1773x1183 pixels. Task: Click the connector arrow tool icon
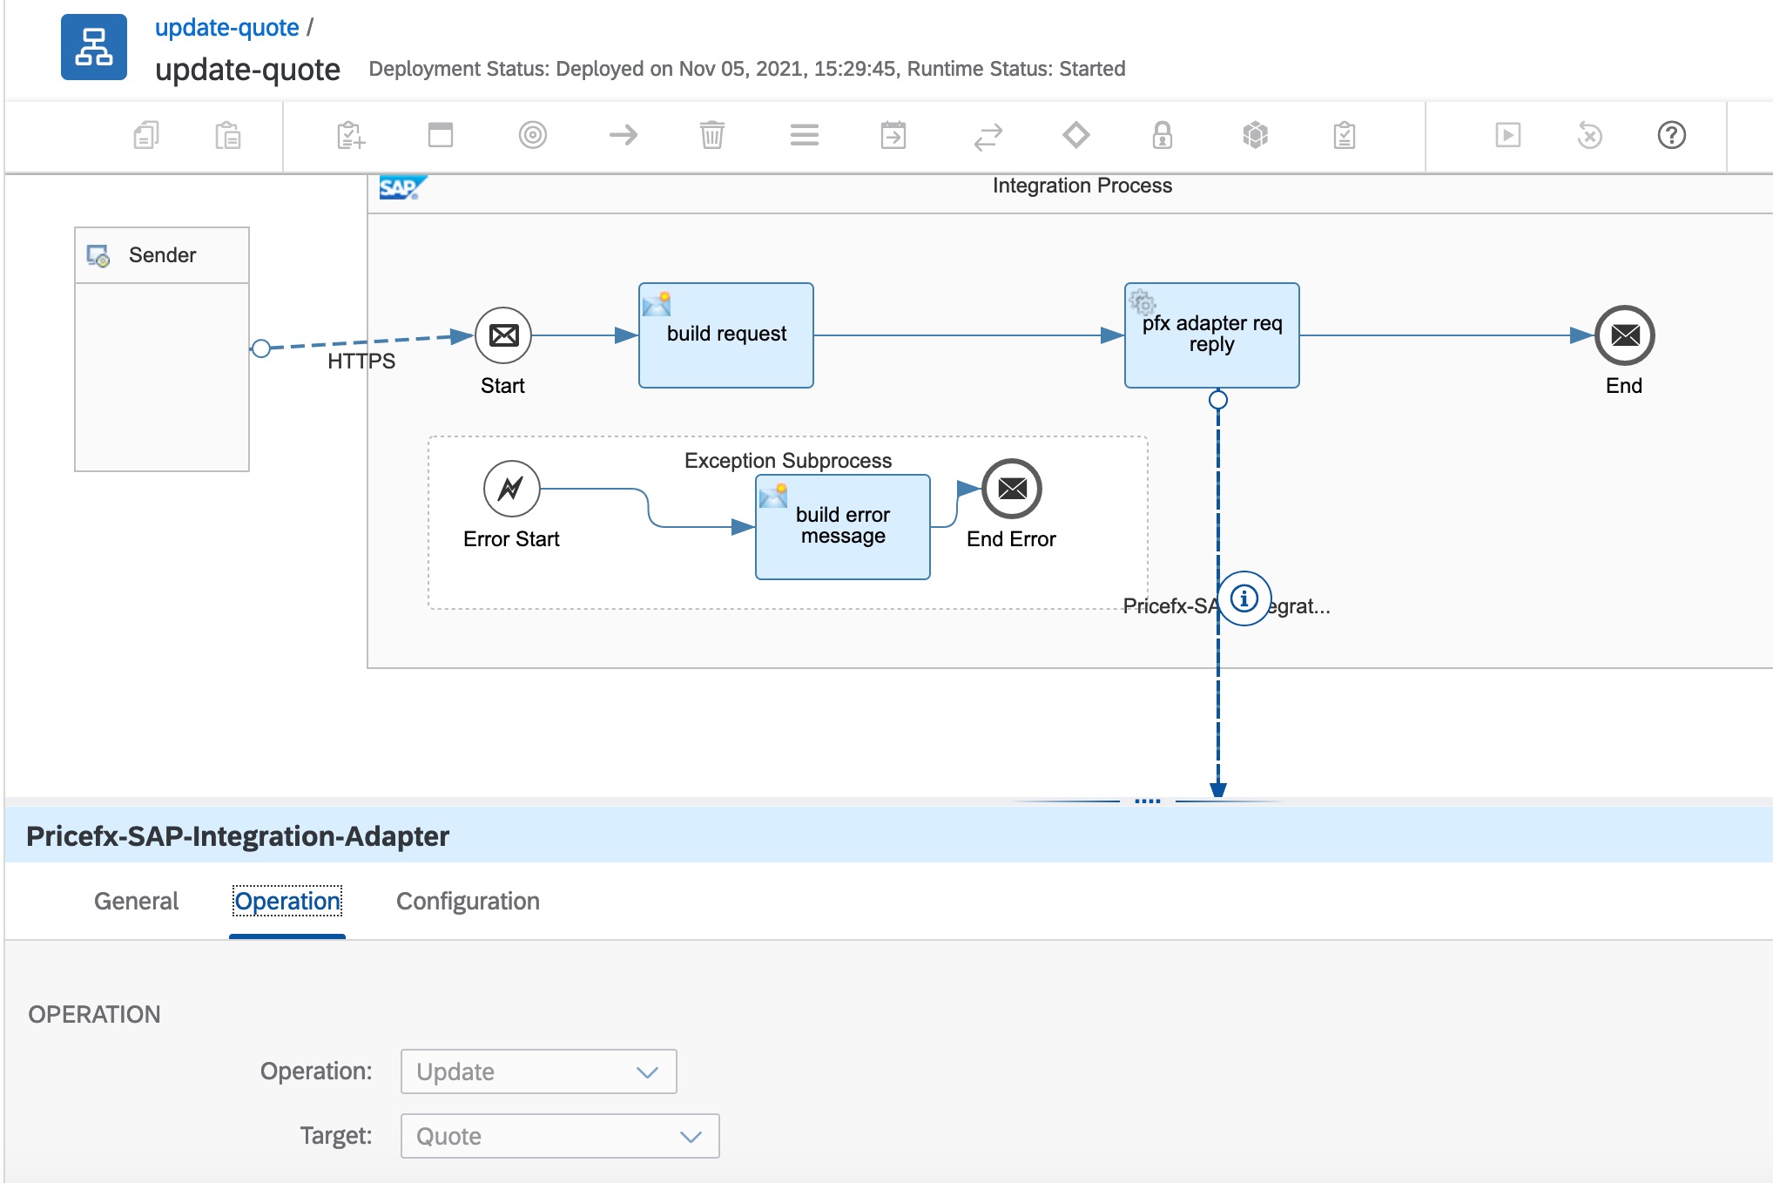click(x=623, y=135)
